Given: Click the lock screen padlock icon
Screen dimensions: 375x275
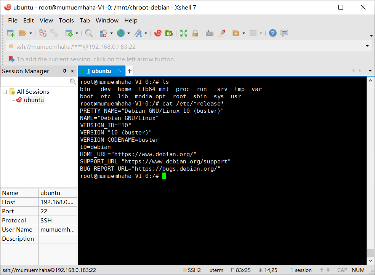Looking at the screenshot, I should 195,33.
